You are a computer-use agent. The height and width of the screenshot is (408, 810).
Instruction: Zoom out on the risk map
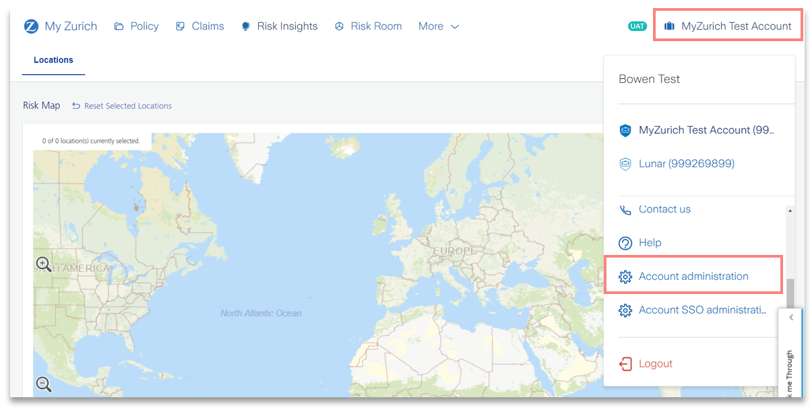click(x=44, y=384)
